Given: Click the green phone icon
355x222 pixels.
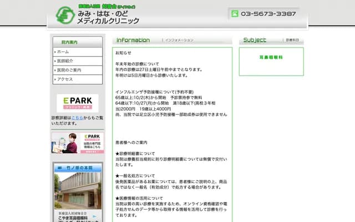Looking at the screenshot, I should [235, 13].
